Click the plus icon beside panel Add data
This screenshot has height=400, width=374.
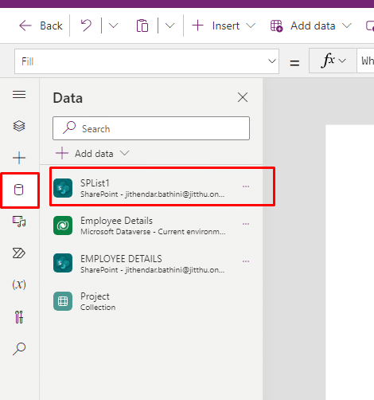[62, 153]
